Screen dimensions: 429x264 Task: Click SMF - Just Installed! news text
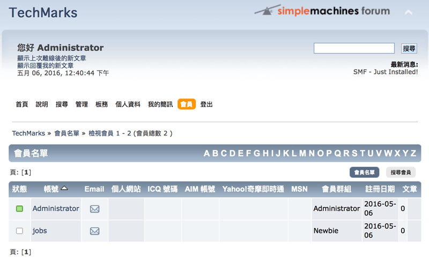(x=386, y=72)
